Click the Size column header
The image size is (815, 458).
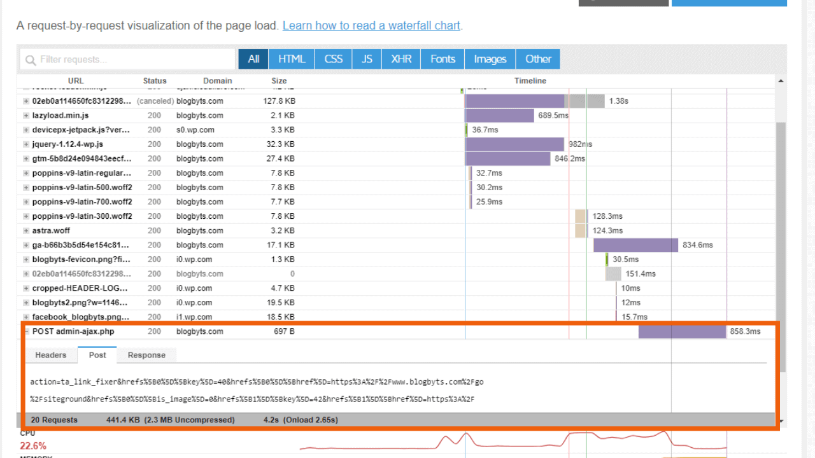(x=279, y=81)
